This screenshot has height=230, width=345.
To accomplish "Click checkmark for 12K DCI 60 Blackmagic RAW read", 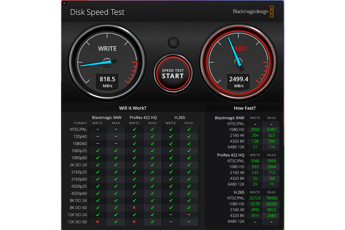I will 116,222.
